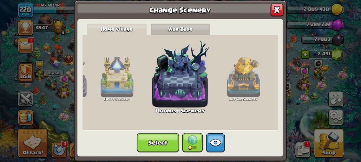Add gems with the green plus
361x162 pixels.
[x=305, y=55]
